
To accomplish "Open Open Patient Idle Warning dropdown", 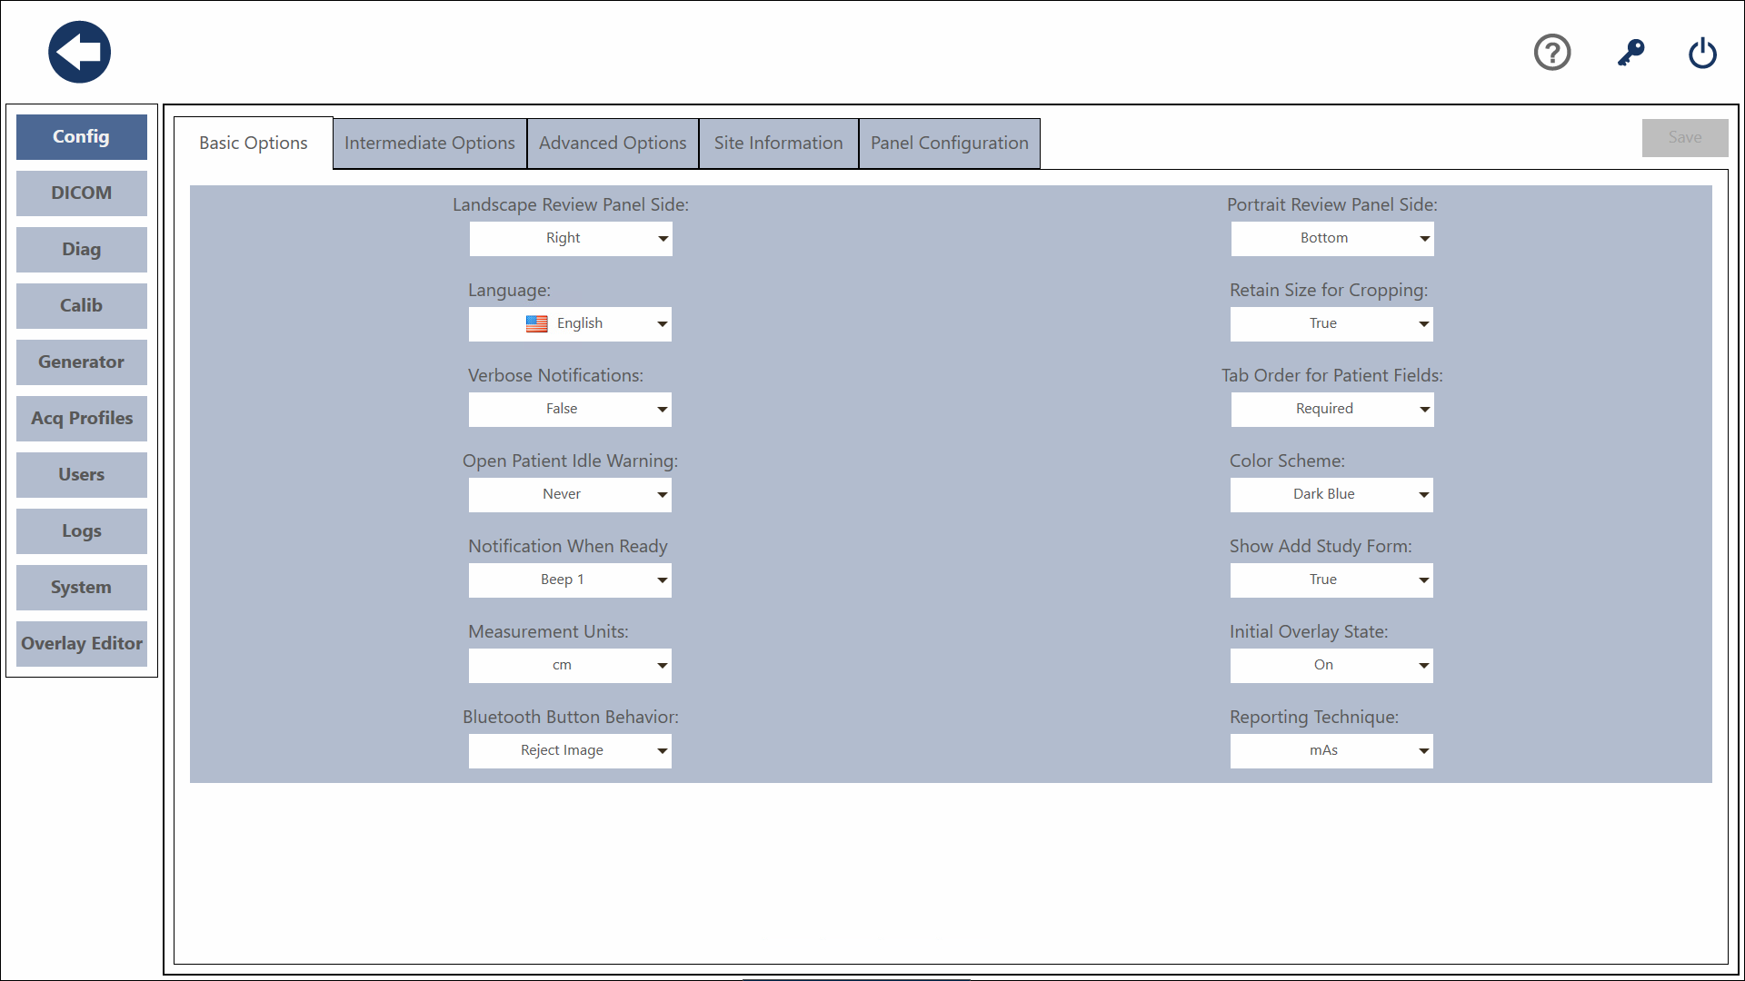I will (x=571, y=495).
